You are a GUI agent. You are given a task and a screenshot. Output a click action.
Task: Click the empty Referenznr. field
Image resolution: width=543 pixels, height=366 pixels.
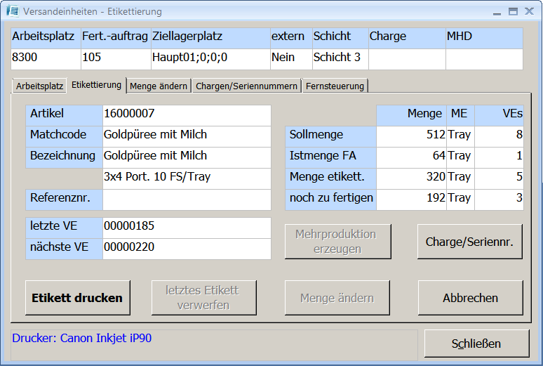click(187, 200)
